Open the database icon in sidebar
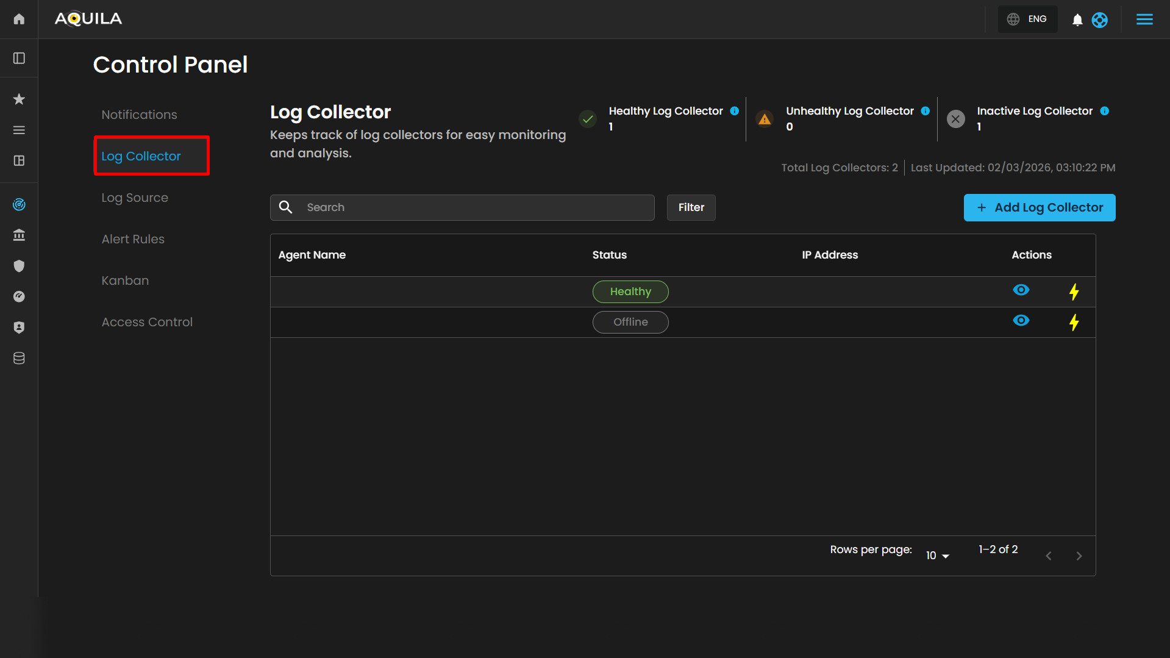1170x658 pixels. click(19, 358)
